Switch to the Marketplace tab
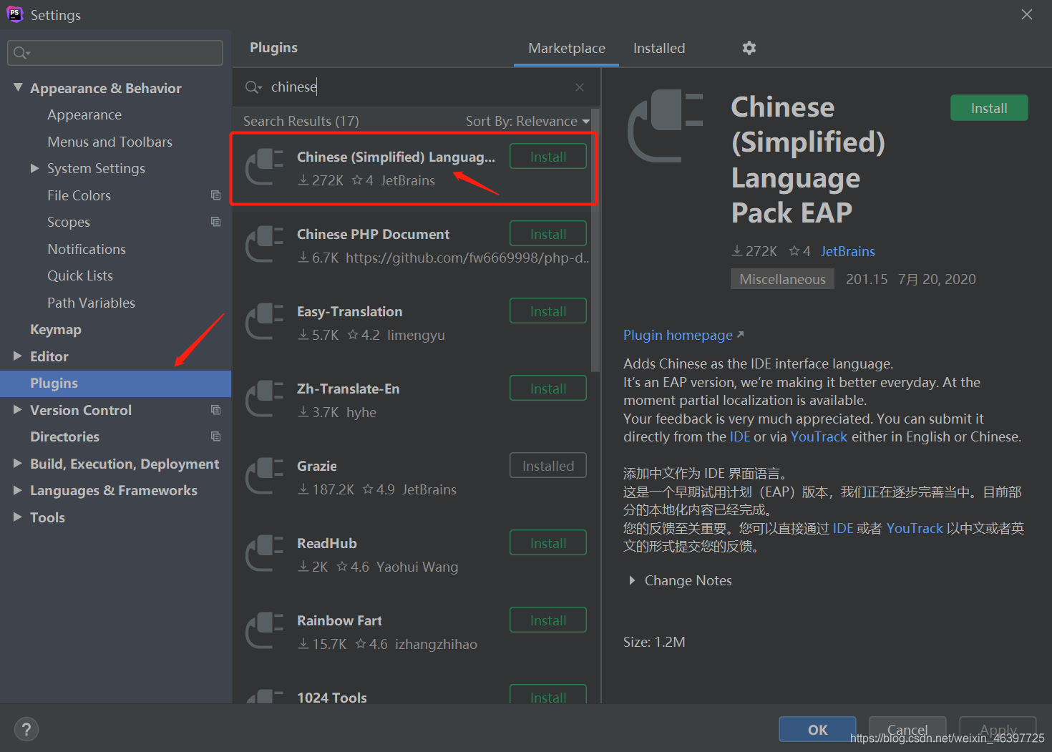The width and height of the screenshot is (1052, 752). 567,48
